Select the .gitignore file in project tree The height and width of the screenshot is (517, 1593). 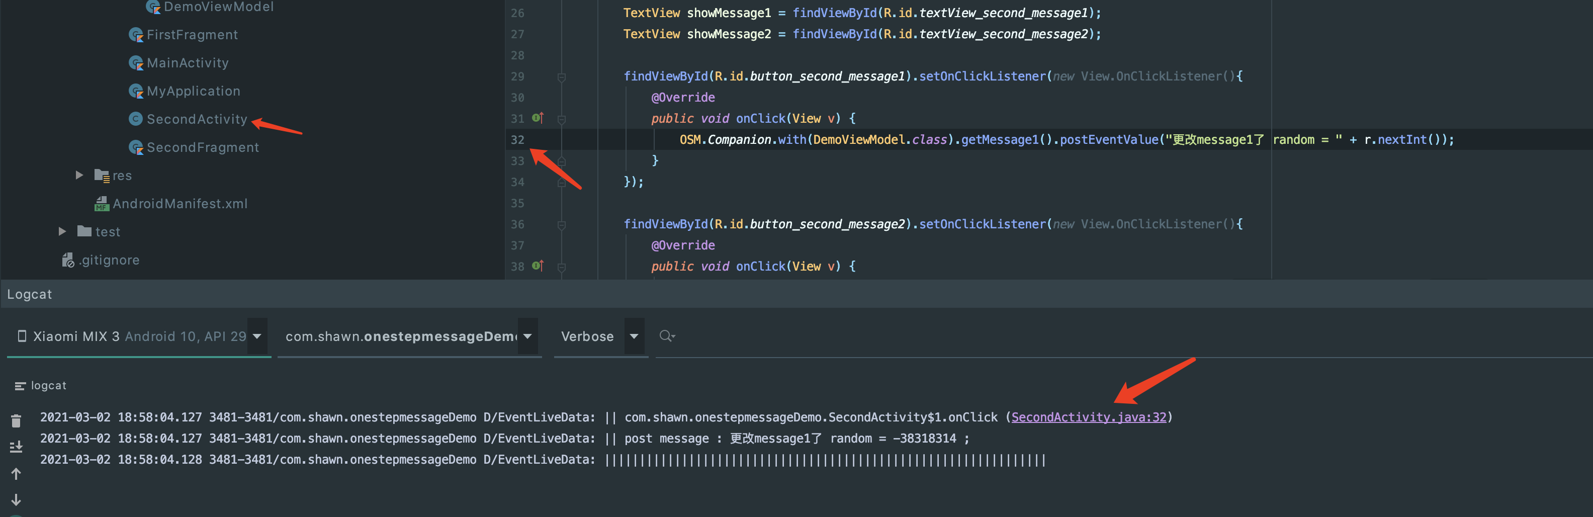[109, 260]
